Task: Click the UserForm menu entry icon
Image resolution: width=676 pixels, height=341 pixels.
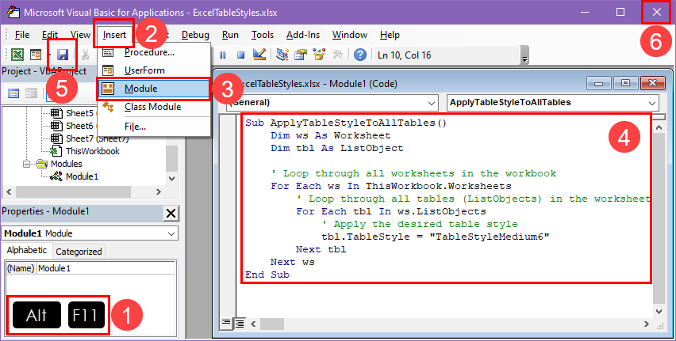Action: [108, 70]
